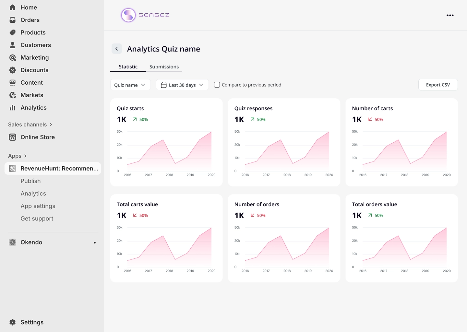Click the Total carts value card title
Viewport: 467px width, 332px height.
tap(137, 204)
